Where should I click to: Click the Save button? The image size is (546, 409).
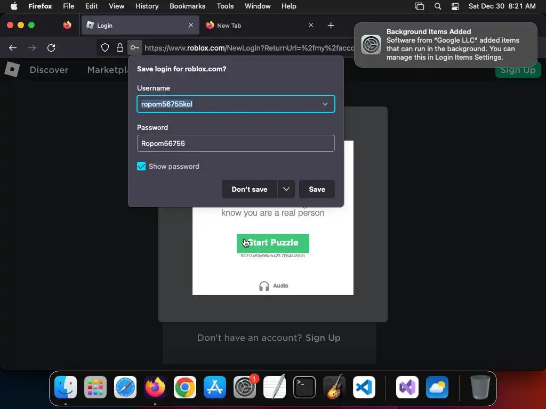(317, 189)
